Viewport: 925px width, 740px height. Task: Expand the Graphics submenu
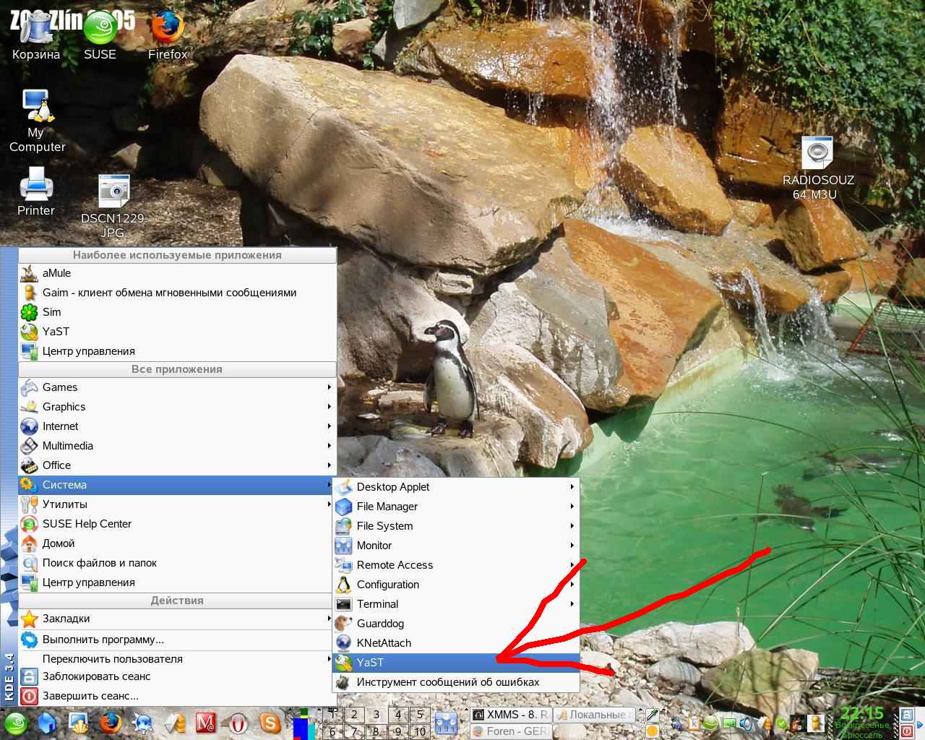click(x=177, y=407)
